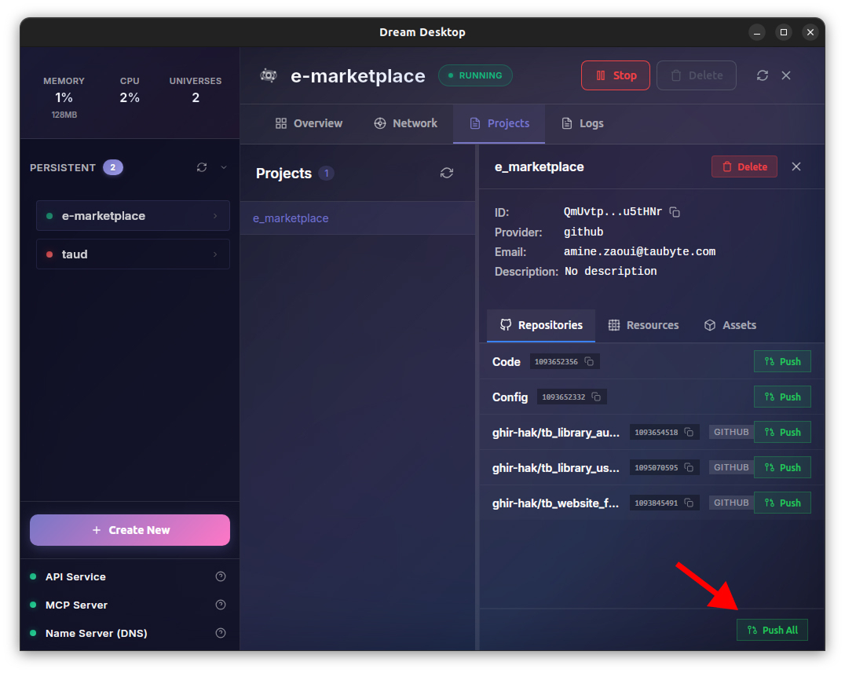Screen dimensions: 845x673
Task: Push the Config repository
Action: click(782, 397)
